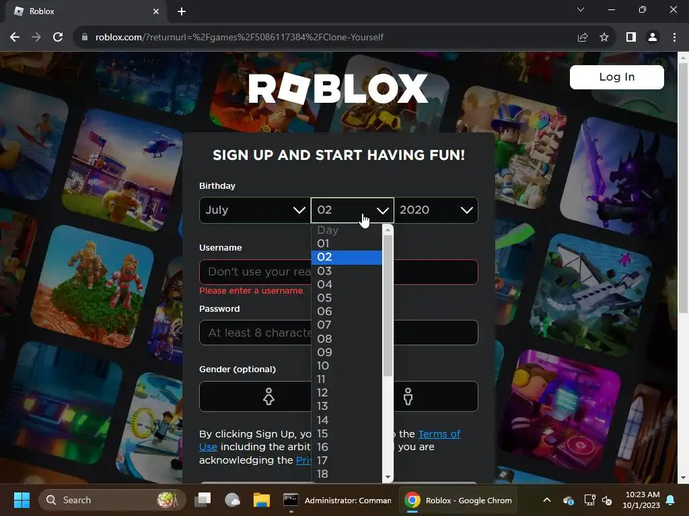Screen dimensions: 689x516
Task: Click into the Password field
Action: 338,333
